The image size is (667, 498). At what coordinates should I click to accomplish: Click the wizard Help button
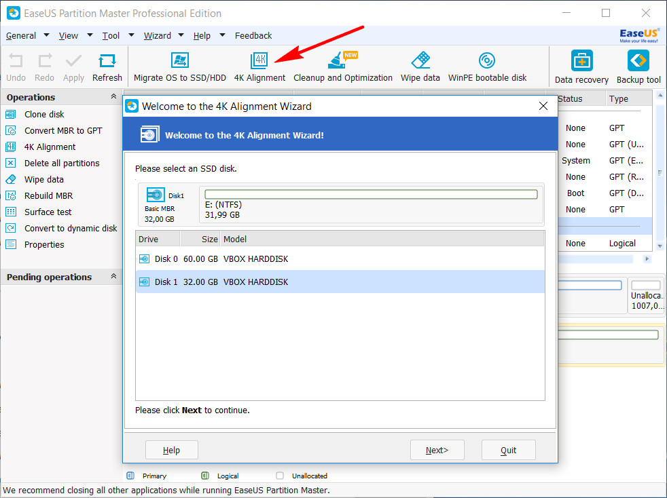coord(171,450)
